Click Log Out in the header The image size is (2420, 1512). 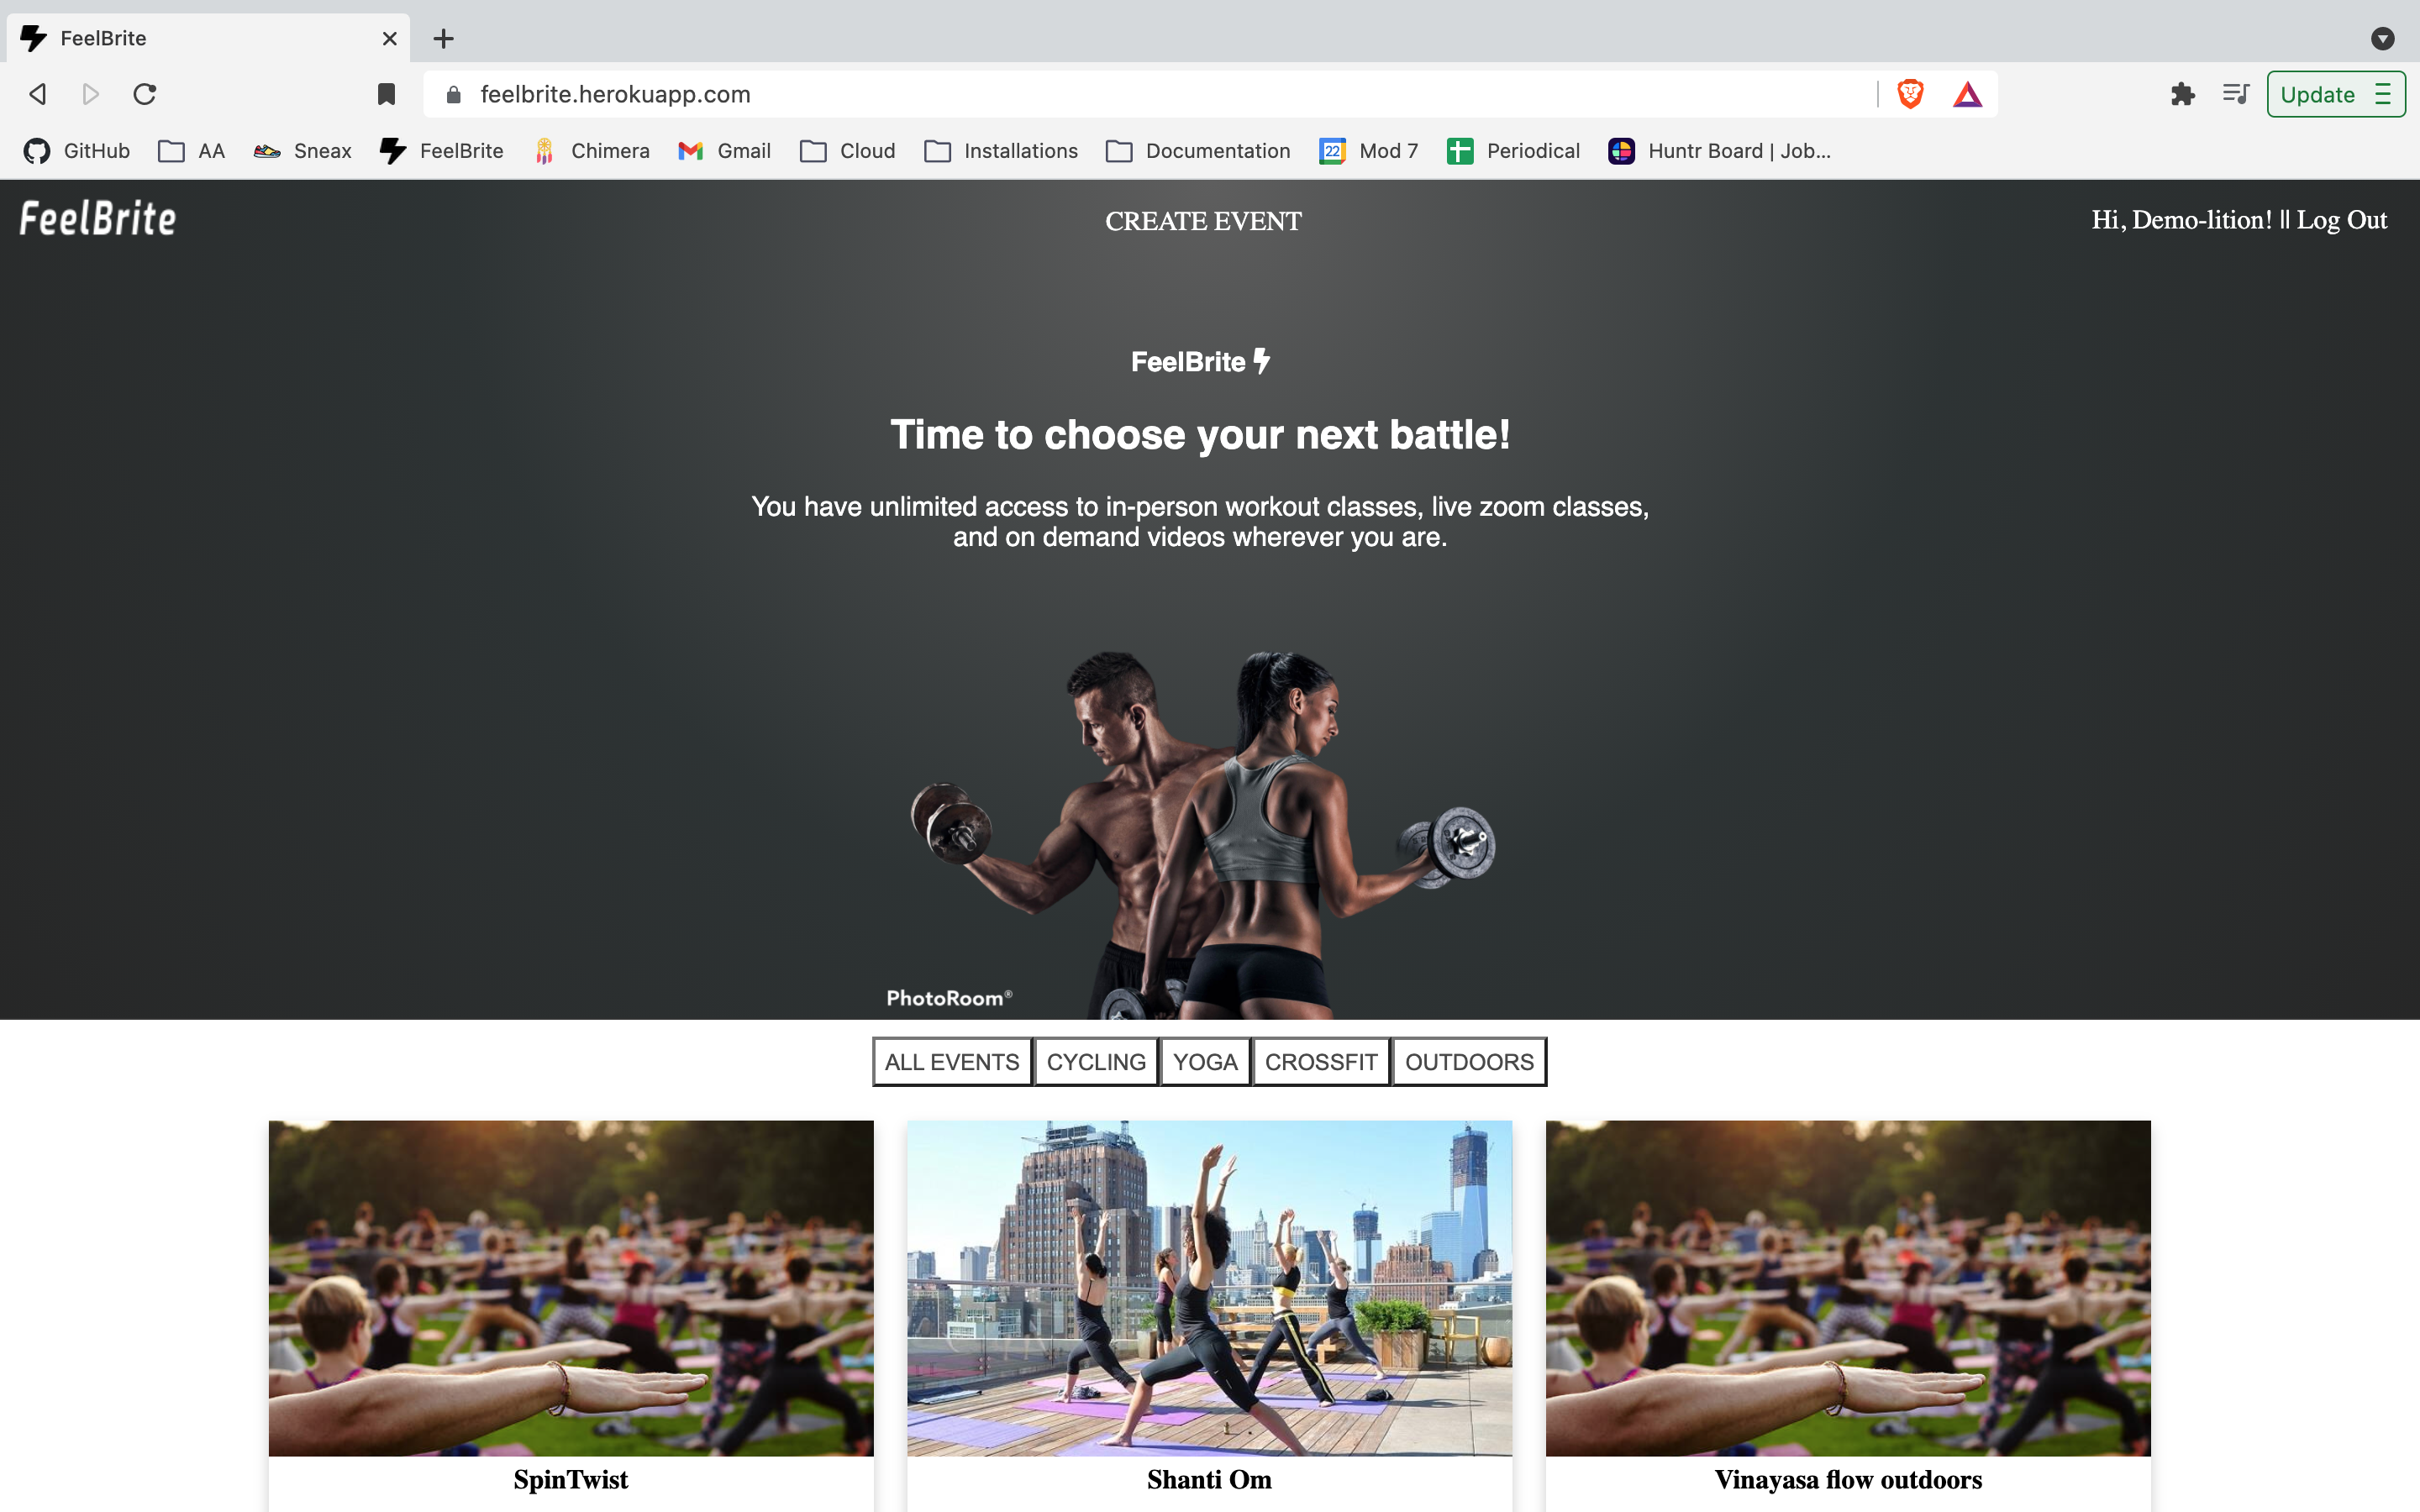coord(2341,220)
